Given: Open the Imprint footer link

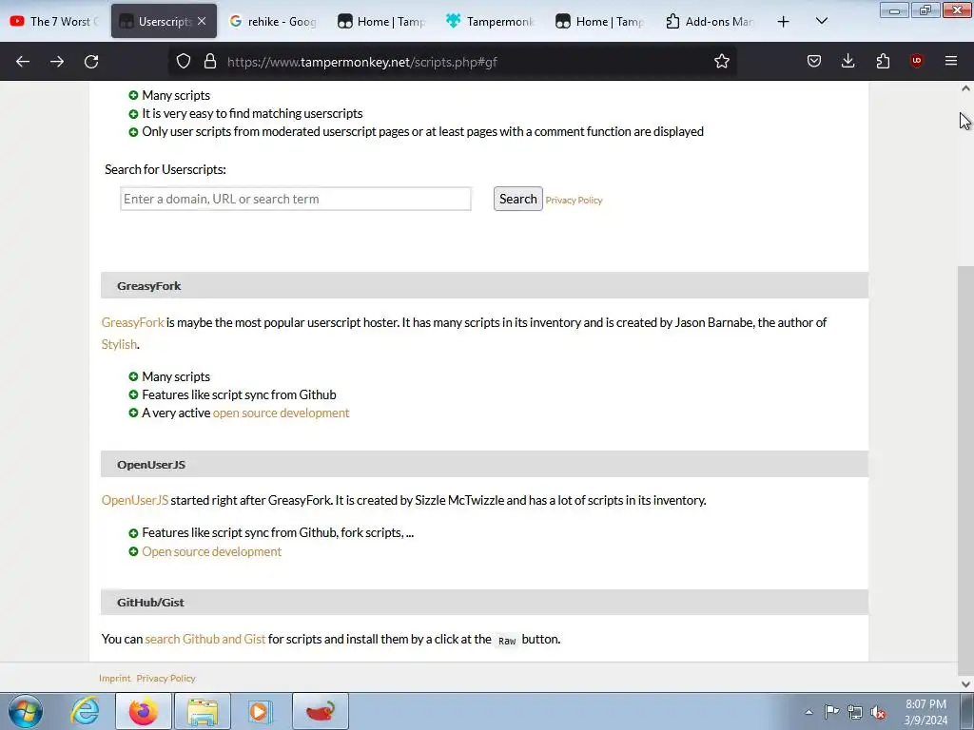Looking at the screenshot, I should (x=115, y=678).
